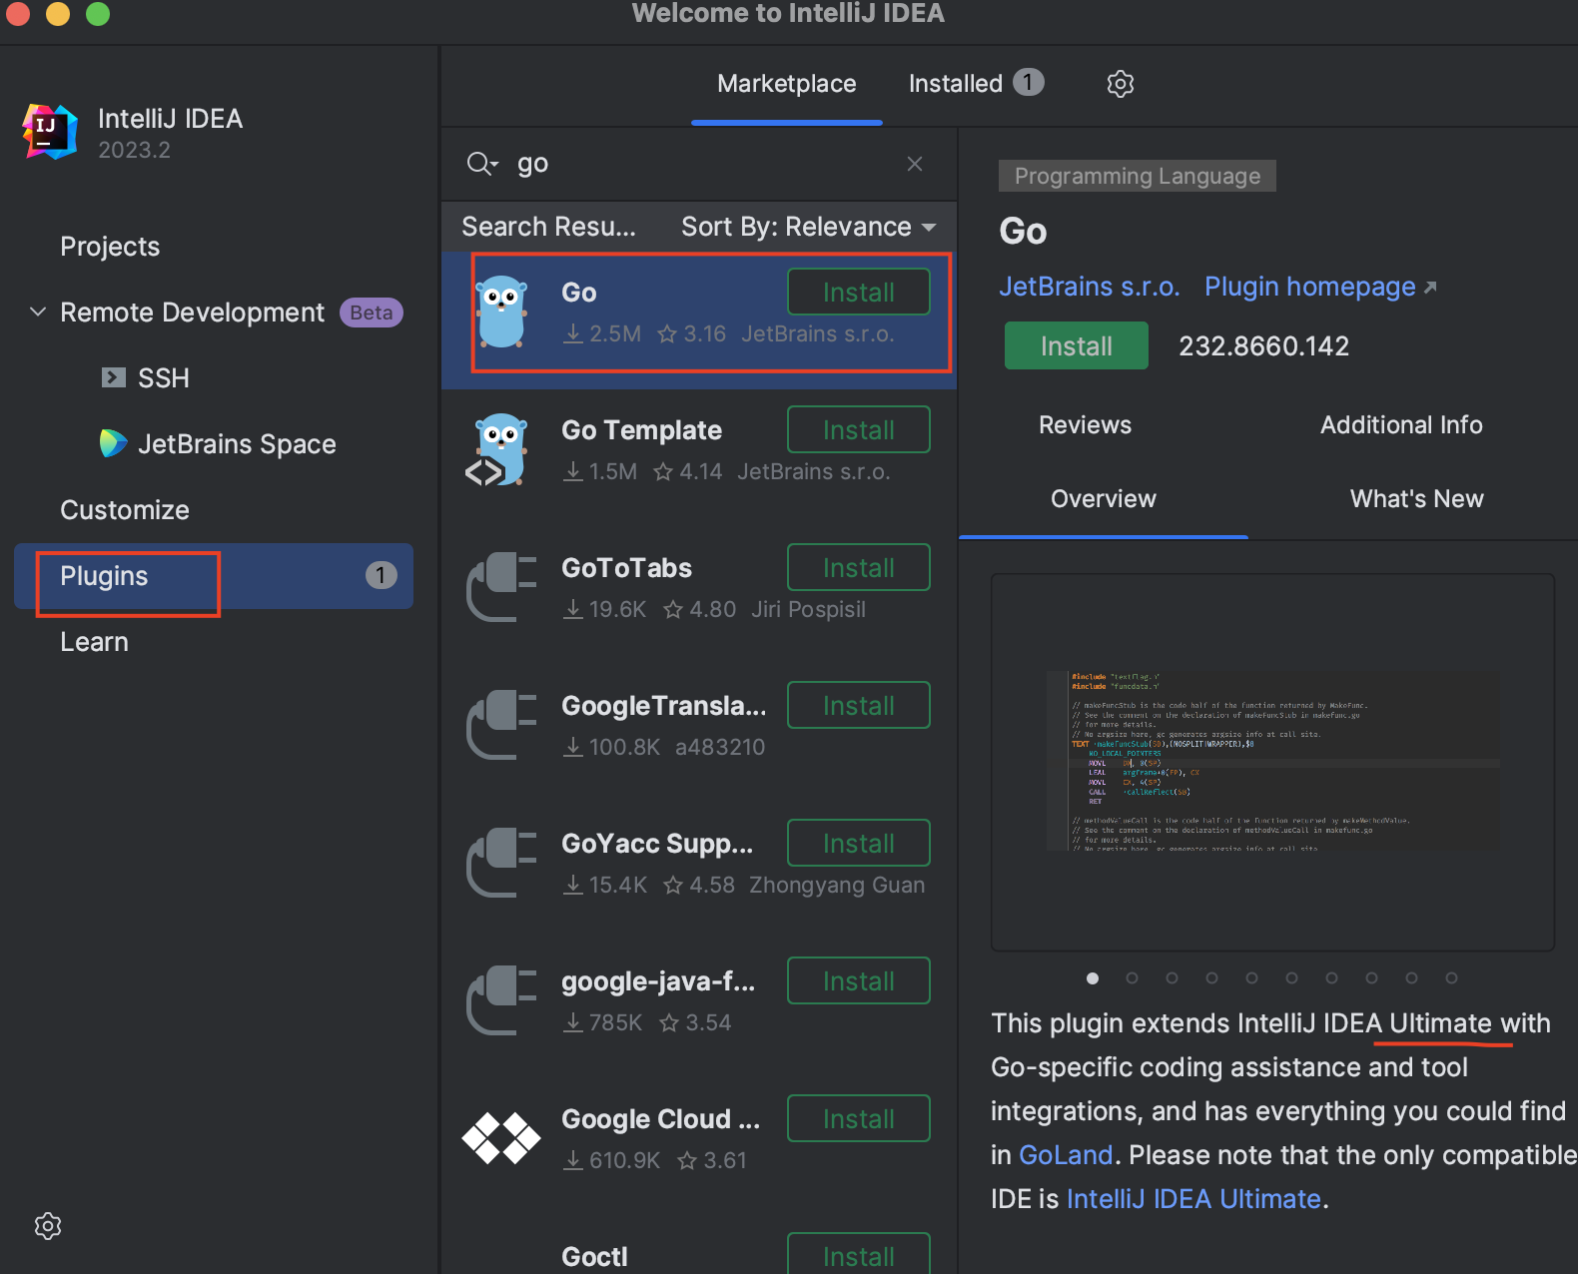The image size is (1578, 1274).
Task: Follow the GoLand link in description
Action: [x=1066, y=1155]
